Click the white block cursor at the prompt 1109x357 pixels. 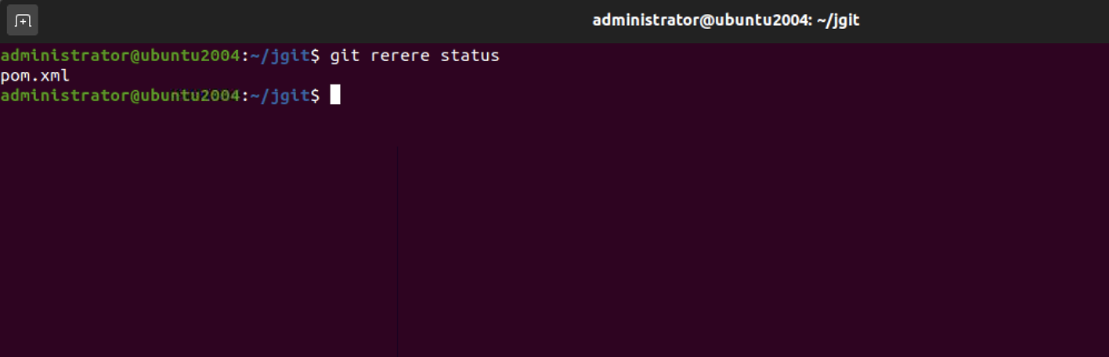click(x=335, y=96)
